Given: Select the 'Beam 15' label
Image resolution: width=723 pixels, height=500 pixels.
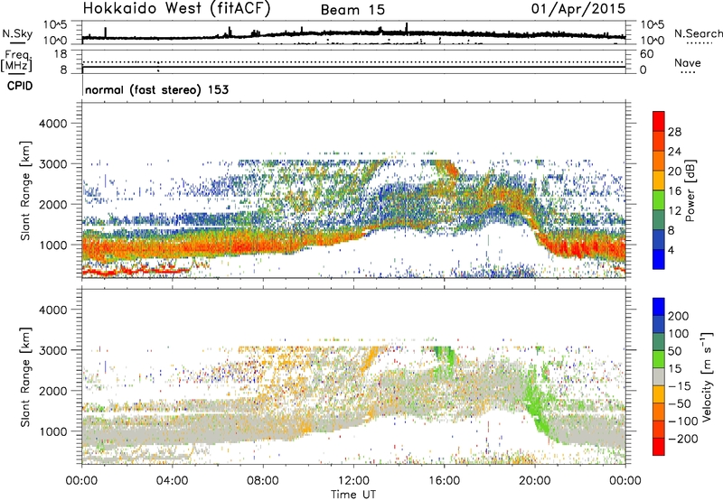Looking at the screenshot, I should pos(352,10).
